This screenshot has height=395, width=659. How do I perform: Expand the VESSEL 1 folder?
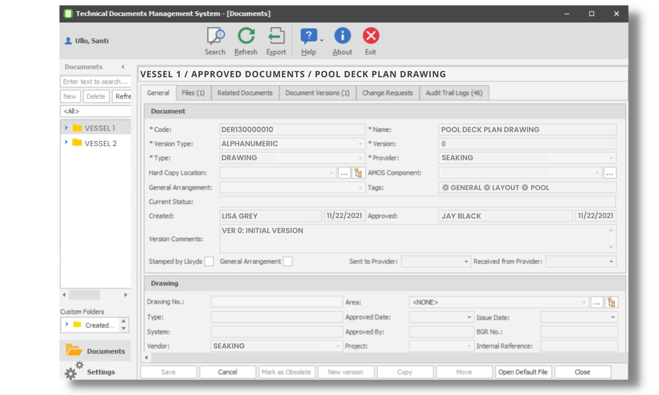66,128
